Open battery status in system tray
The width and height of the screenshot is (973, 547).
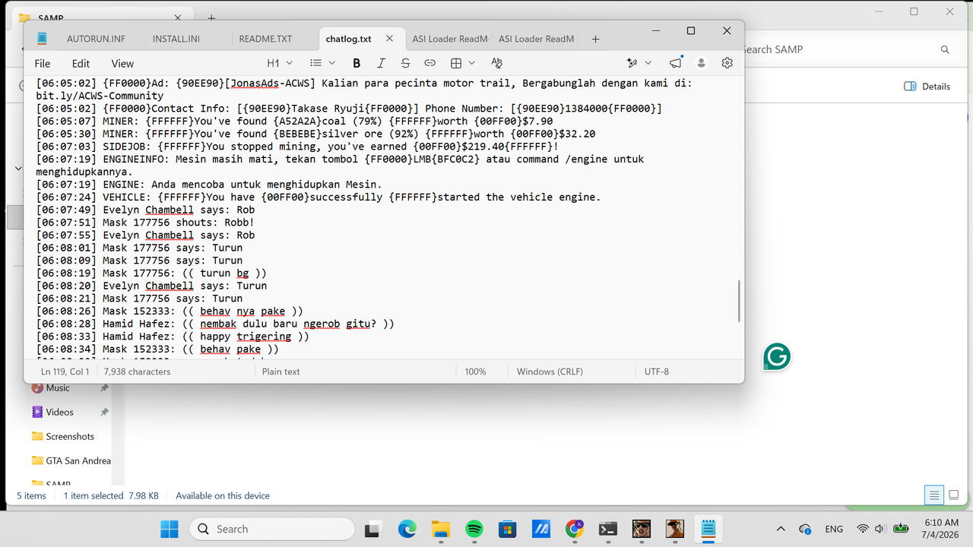pyautogui.click(x=901, y=529)
